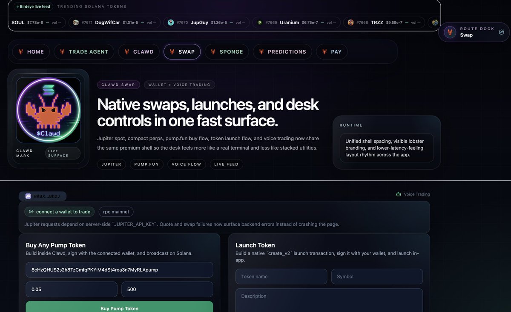Switch to the Trade Agent tab
The height and width of the screenshot is (312, 511).
84,52
